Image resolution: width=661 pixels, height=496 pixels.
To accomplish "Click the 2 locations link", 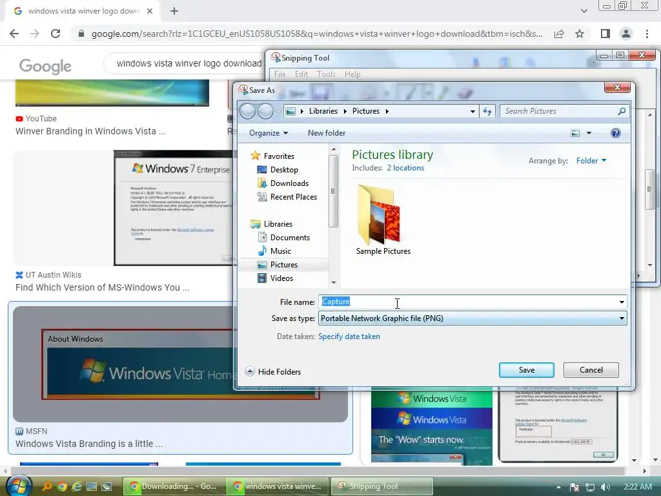I will (x=405, y=168).
